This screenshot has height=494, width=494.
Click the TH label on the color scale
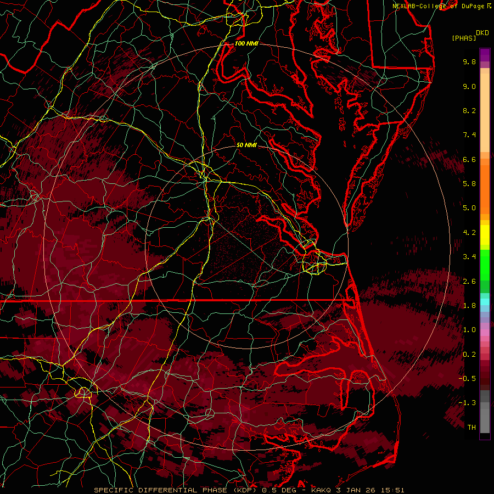click(471, 428)
